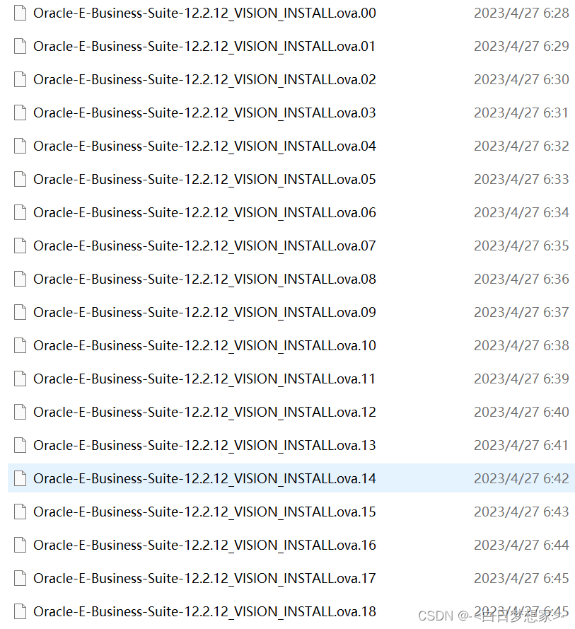Screen dimensions: 575x629
Task: Click the file icon of INSTALL.ova.00
Action: (x=19, y=13)
